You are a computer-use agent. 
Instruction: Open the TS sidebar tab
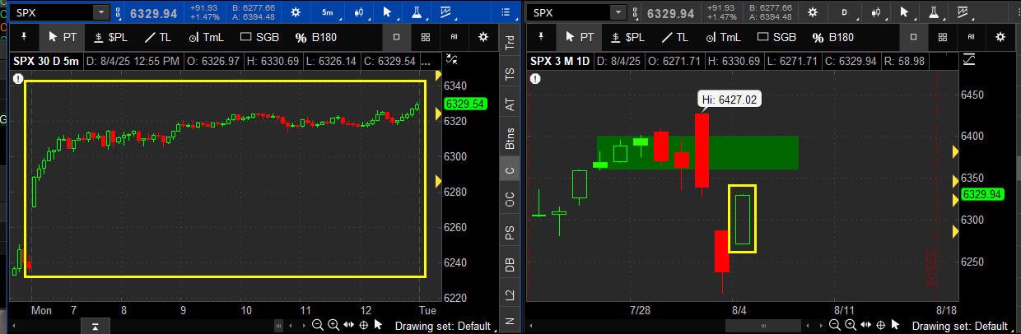[510, 73]
